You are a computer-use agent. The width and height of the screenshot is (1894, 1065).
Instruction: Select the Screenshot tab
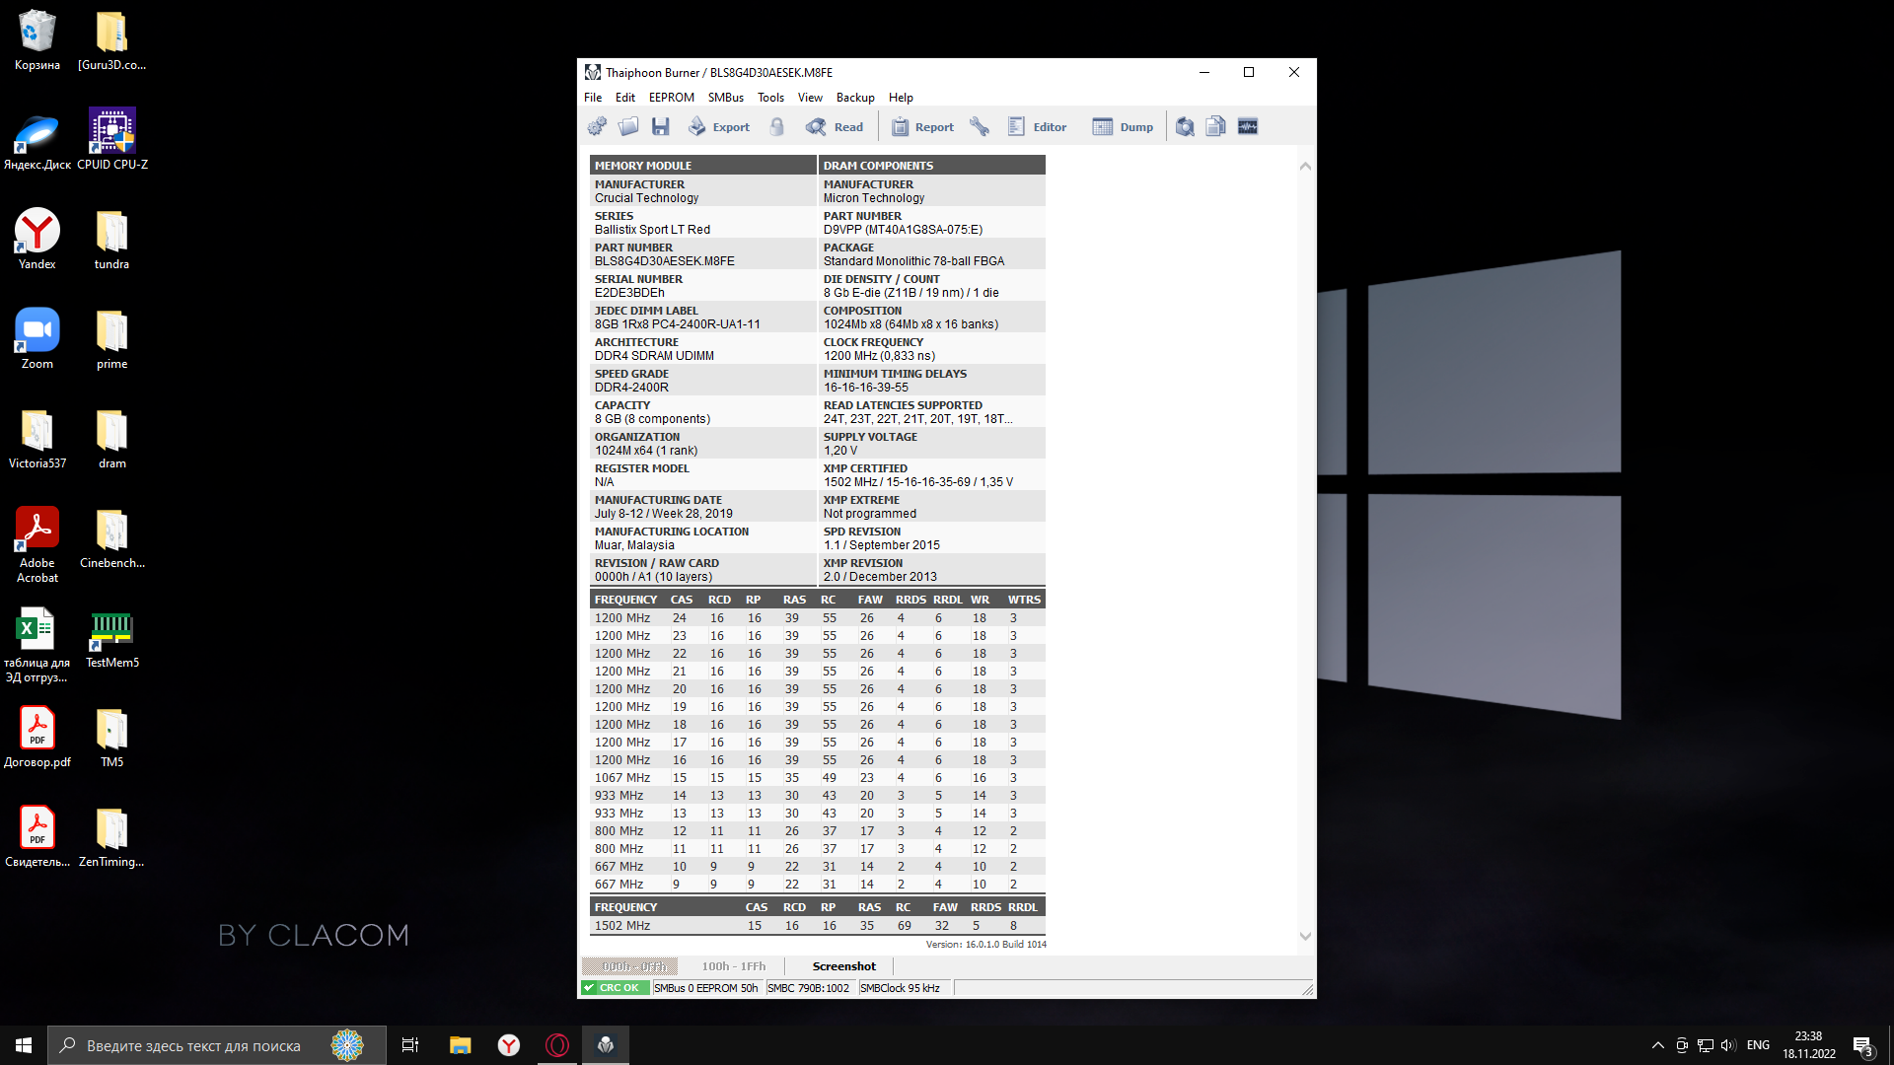coord(843,966)
